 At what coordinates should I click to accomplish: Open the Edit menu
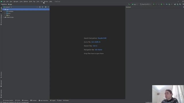7,1
